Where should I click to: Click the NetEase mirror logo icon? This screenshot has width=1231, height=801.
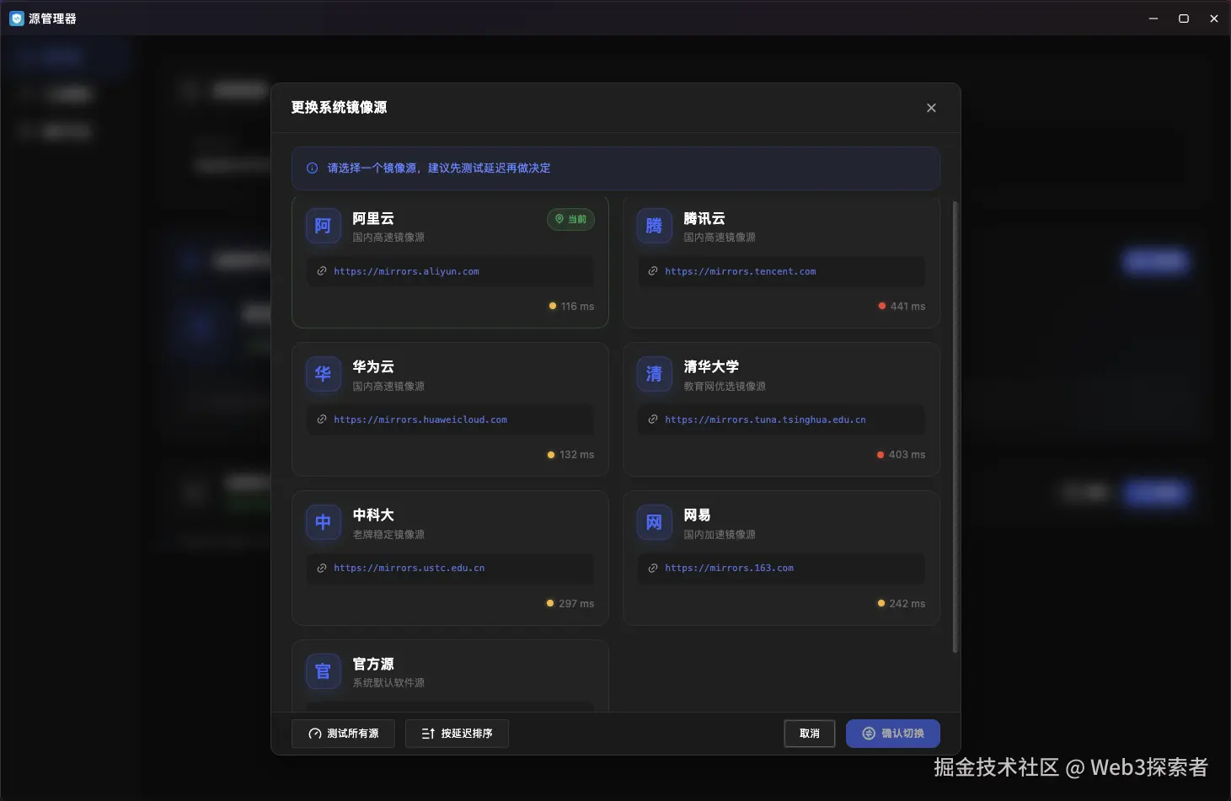click(x=653, y=522)
